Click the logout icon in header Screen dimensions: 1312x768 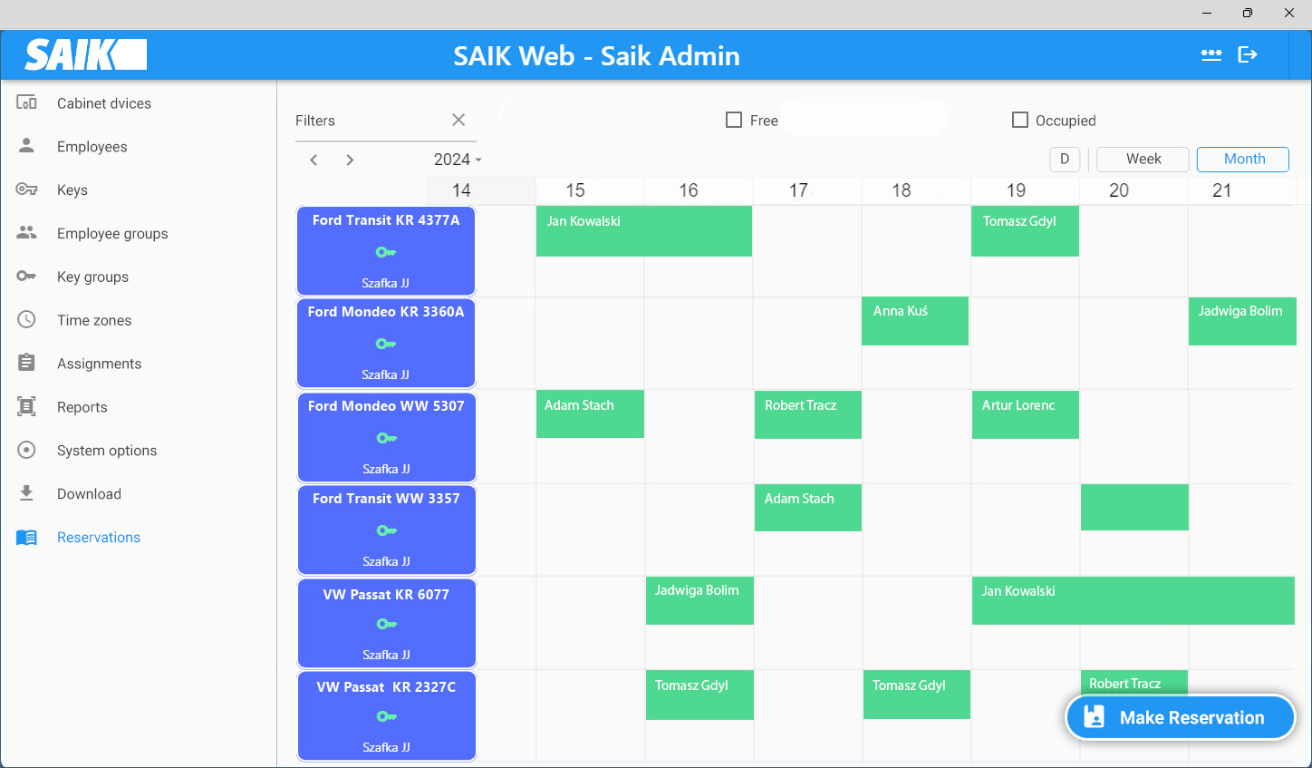pyautogui.click(x=1248, y=55)
